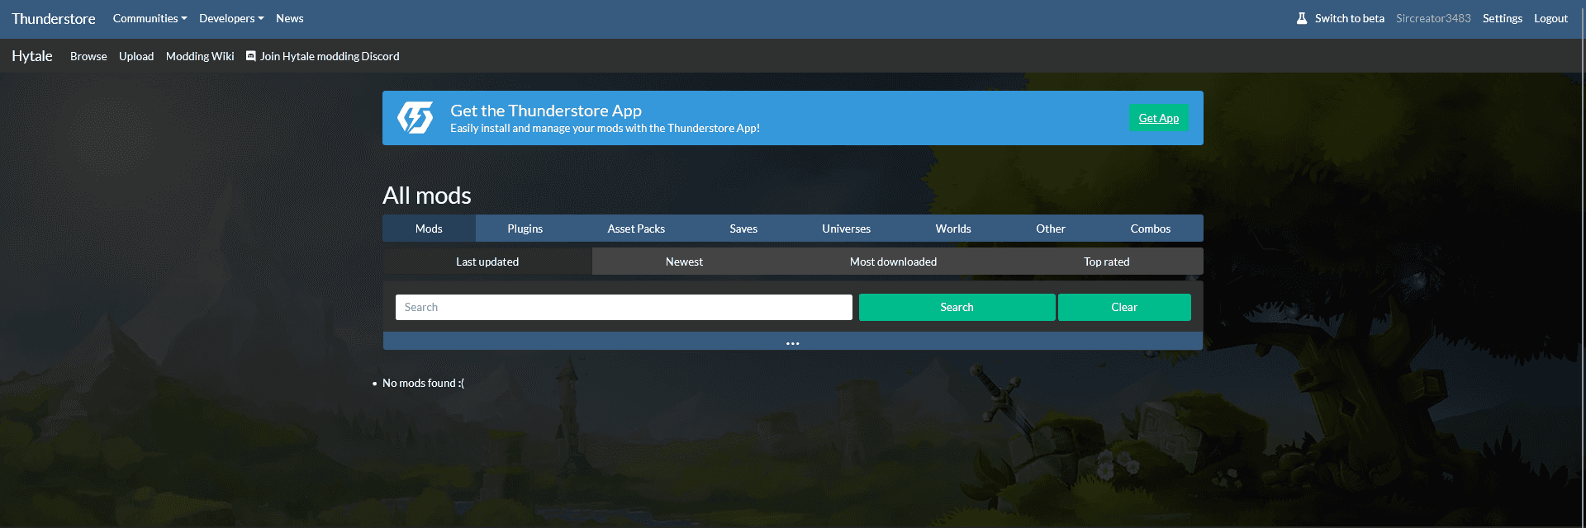Image resolution: width=1586 pixels, height=528 pixels.
Task: Sort by Most downloaded
Action: point(893,262)
